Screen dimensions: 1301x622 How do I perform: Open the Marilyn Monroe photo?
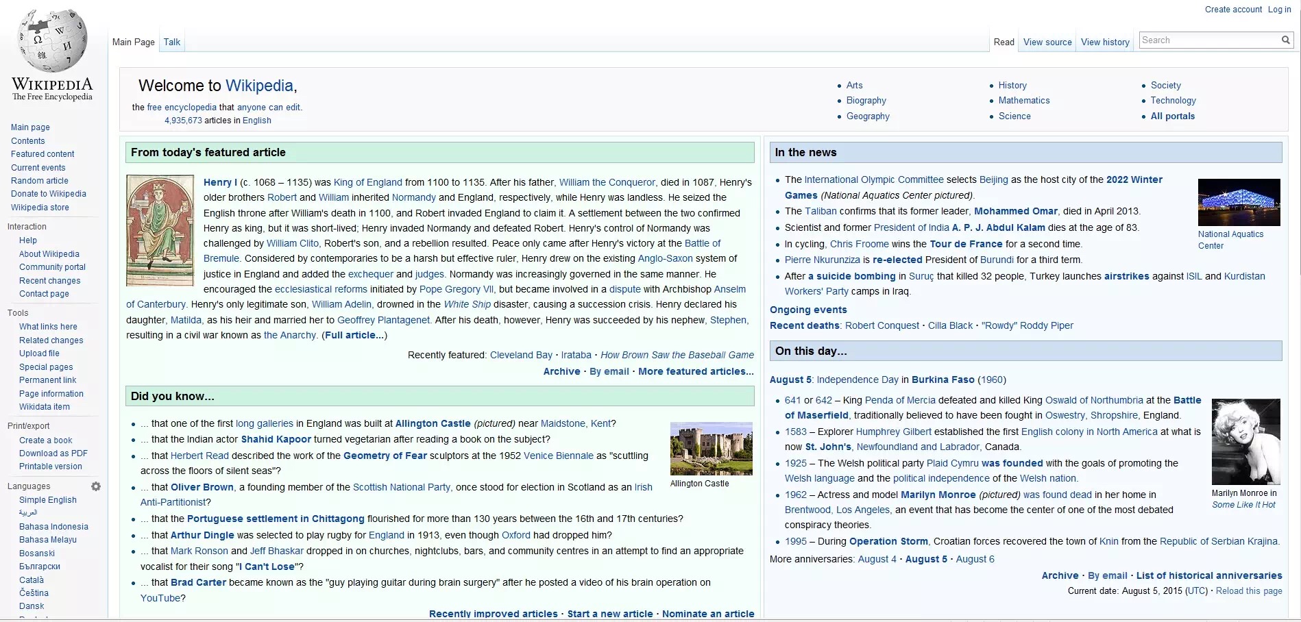click(1245, 442)
